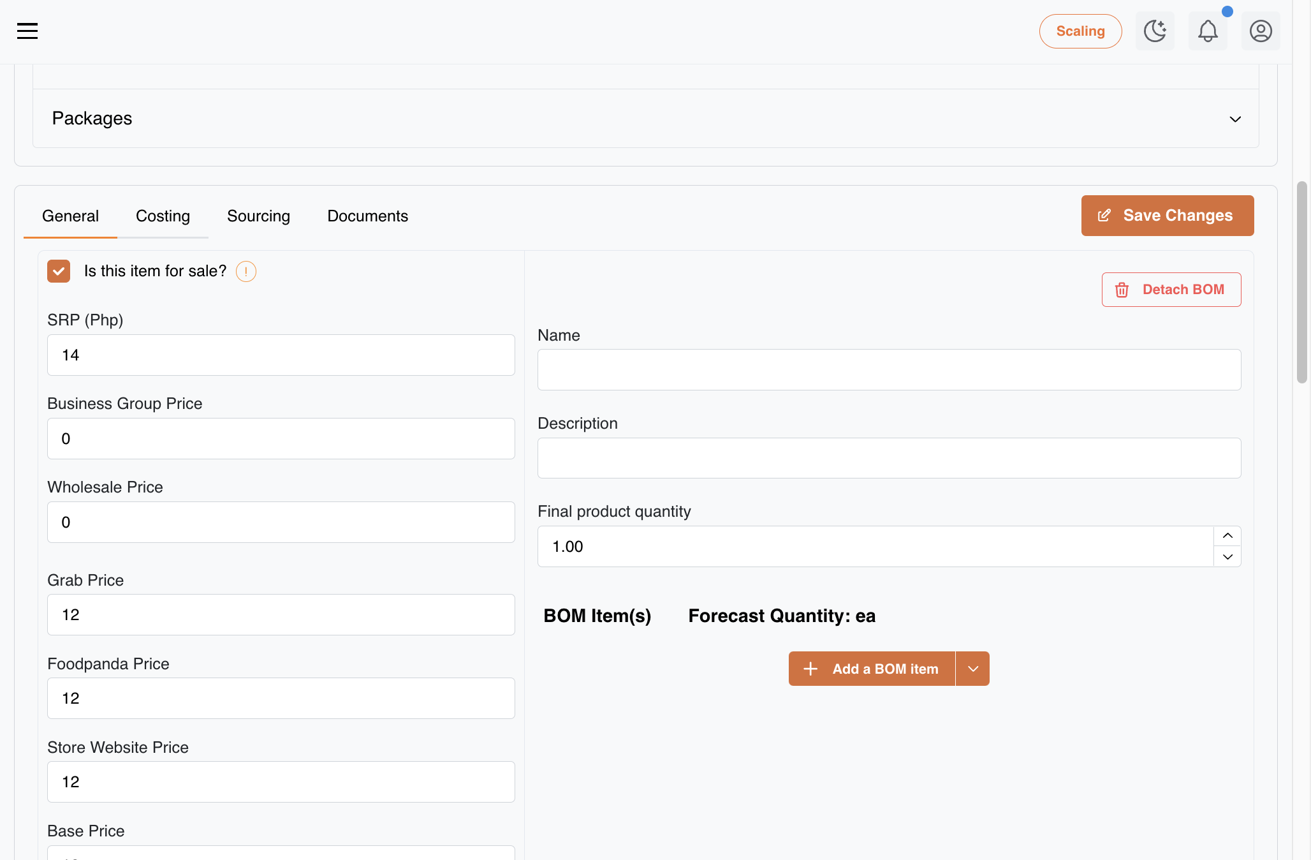This screenshot has height=860, width=1311.
Task: Open the Documents tab
Action: tap(367, 216)
